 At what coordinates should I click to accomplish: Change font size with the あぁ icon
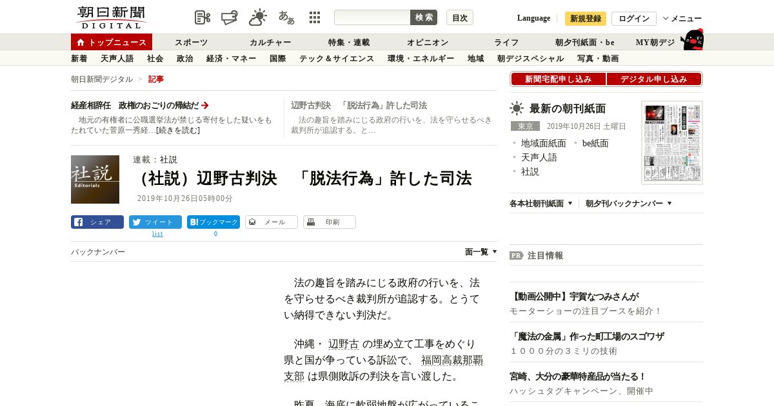286,17
